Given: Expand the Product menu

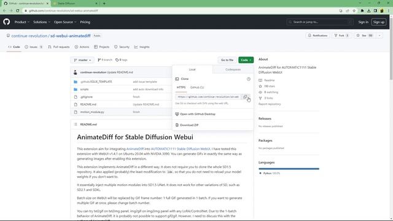Looking at the screenshot, I should [22, 22].
